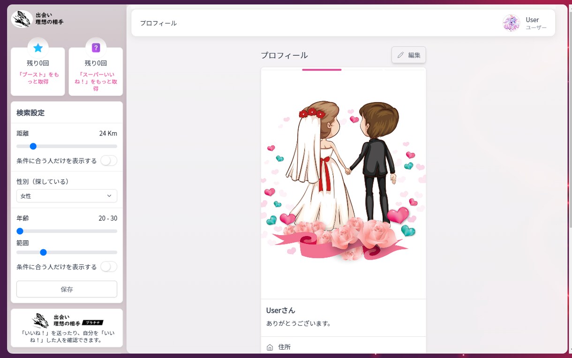Click the 検索設定 heading

coord(30,113)
